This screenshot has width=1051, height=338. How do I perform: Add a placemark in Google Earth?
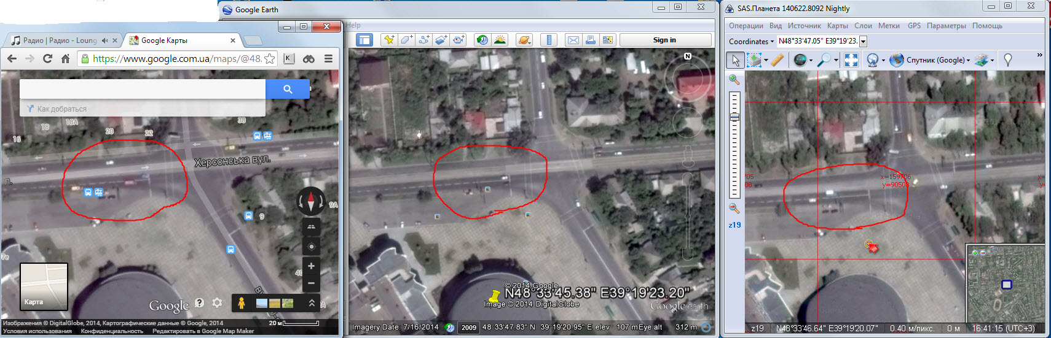pos(388,40)
